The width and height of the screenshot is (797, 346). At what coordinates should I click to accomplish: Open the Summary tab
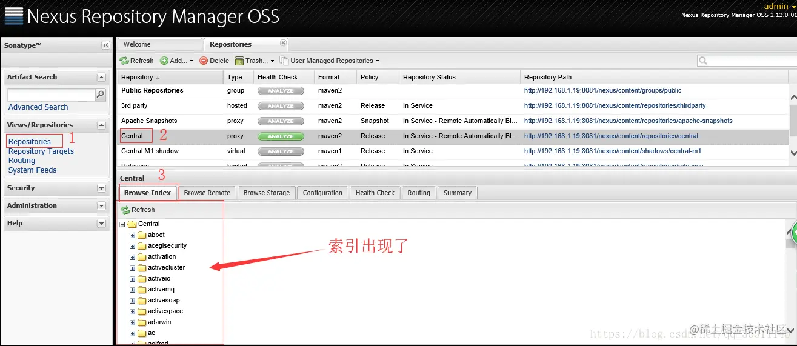458,193
